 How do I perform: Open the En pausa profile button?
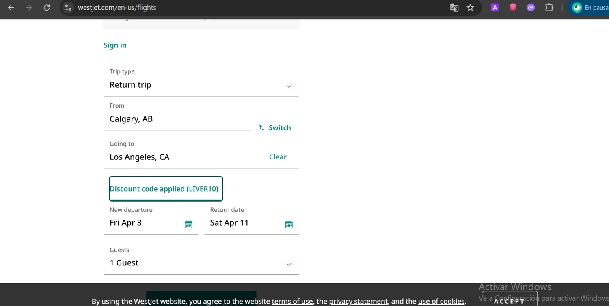590,7
